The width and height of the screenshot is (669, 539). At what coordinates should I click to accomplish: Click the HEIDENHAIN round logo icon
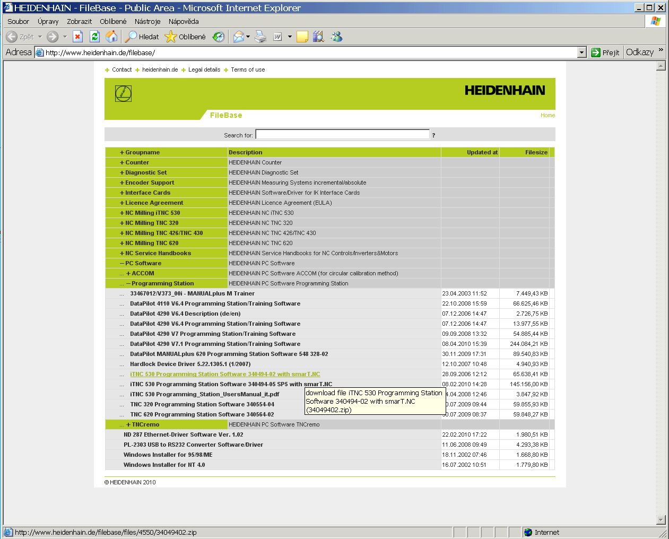click(123, 93)
